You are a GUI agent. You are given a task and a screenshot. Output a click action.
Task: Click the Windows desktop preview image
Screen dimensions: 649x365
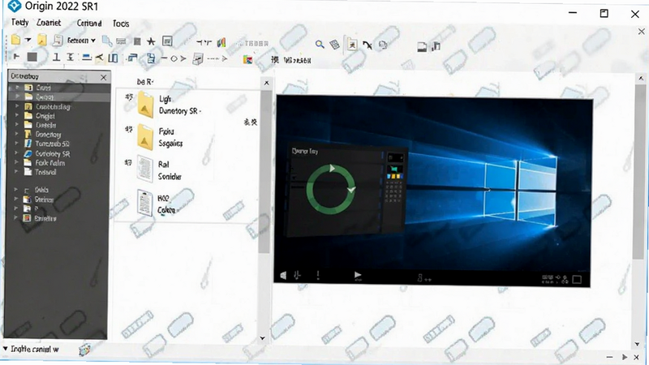[433, 191]
